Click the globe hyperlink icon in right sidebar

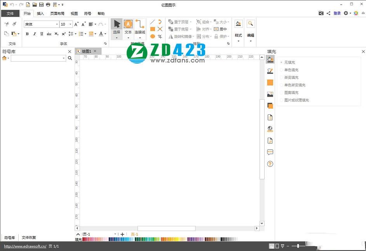click(x=270, y=129)
